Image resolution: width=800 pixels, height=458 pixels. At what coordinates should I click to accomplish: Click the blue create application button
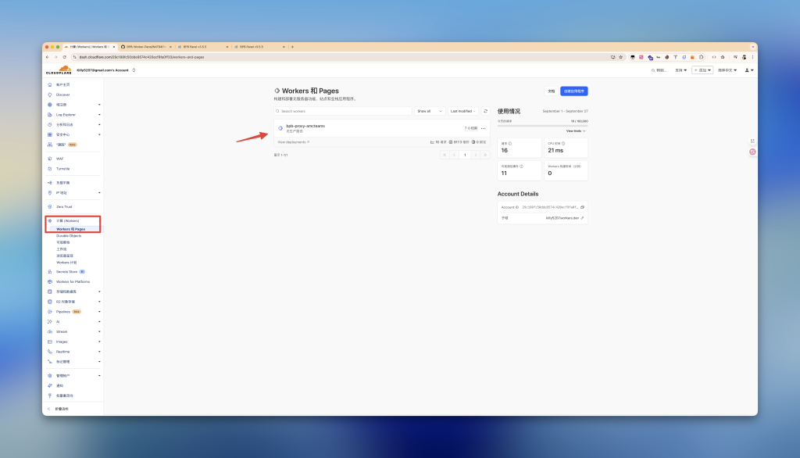click(x=573, y=91)
